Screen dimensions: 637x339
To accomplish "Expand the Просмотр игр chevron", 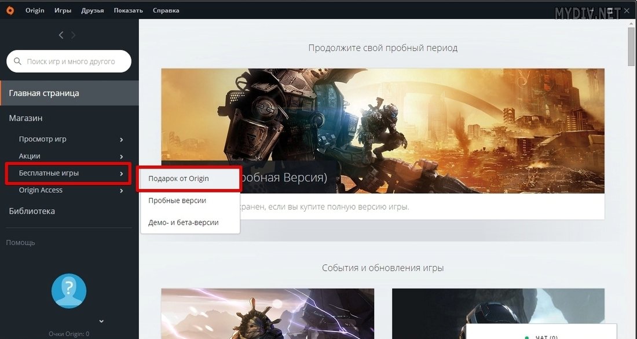I will (x=122, y=140).
